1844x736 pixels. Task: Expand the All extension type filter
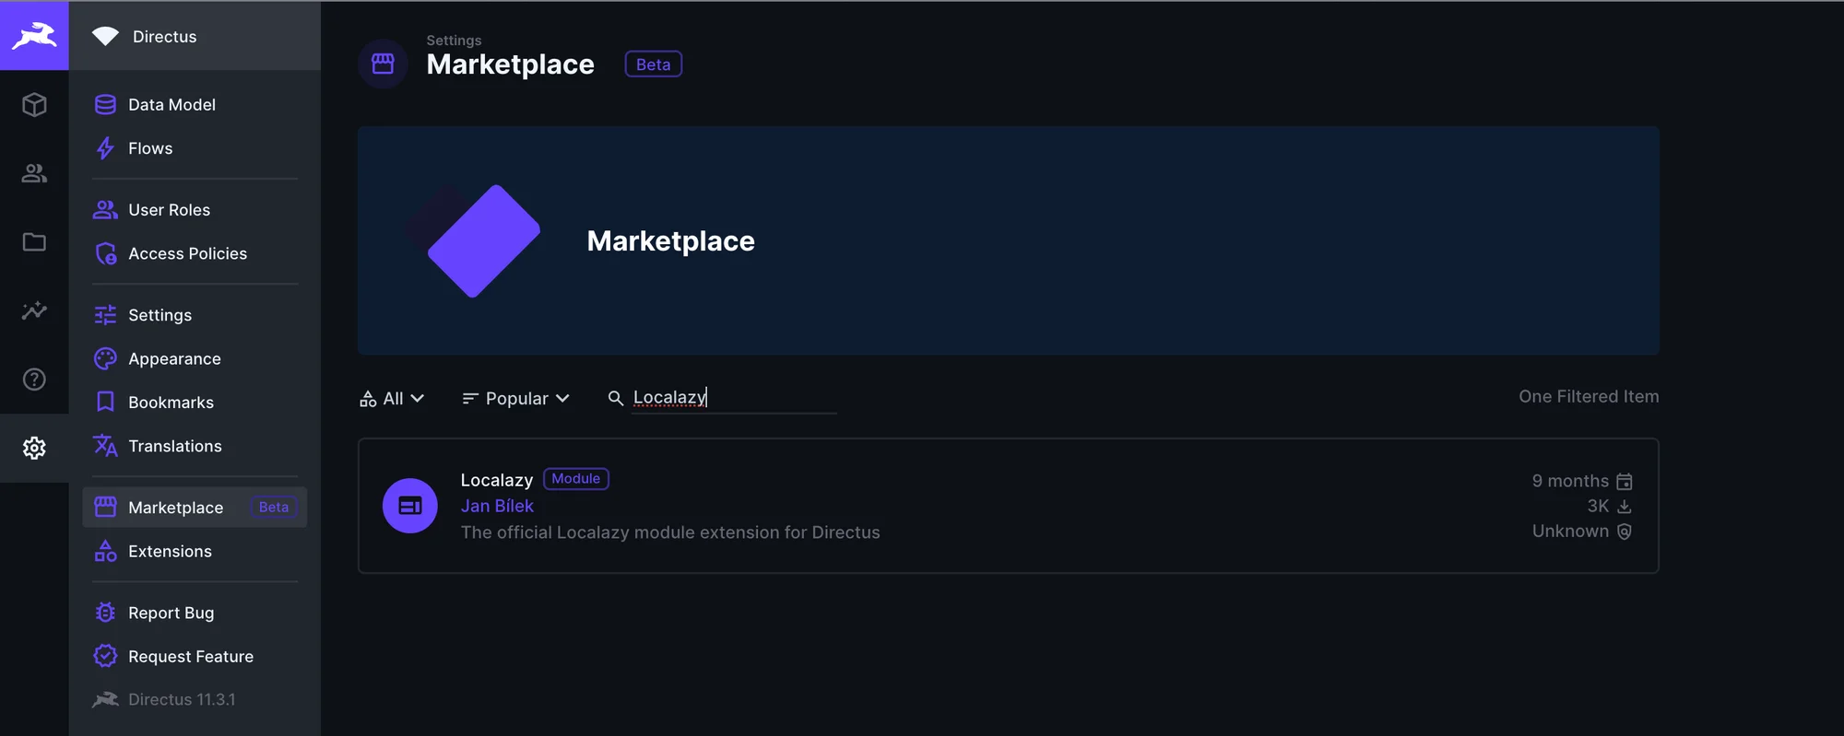(392, 399)
